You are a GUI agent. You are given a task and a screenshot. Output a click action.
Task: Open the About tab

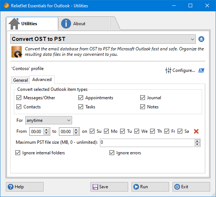pyautogui.click(x=84, y=24)
